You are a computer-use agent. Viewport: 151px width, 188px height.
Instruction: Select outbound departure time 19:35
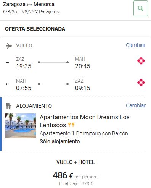pos(24,66)
